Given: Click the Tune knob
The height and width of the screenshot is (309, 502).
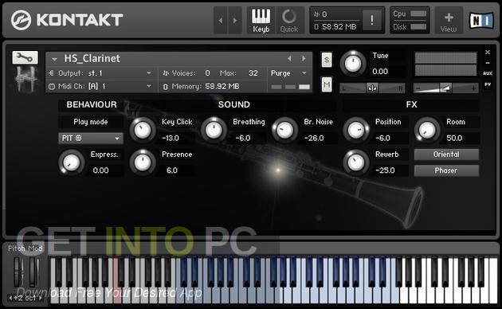Looking at the screenshot, I should coord(353,64).
